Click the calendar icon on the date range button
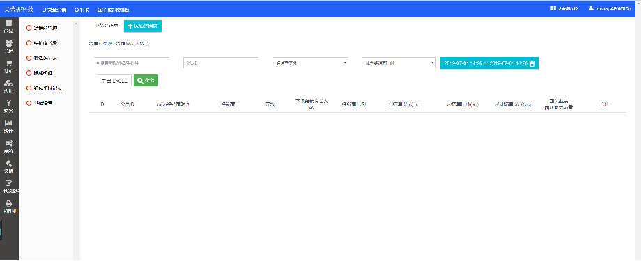 pos(532,63)
